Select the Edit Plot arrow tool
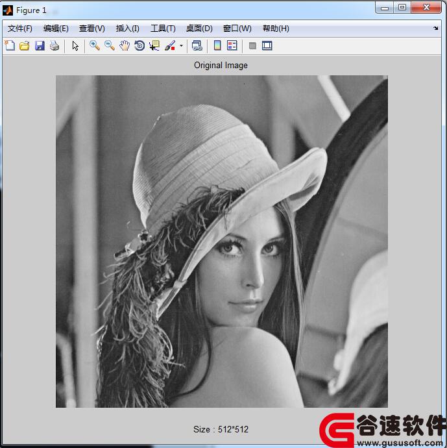This screenshot has height=448, width=447. (x=75, y=45)
